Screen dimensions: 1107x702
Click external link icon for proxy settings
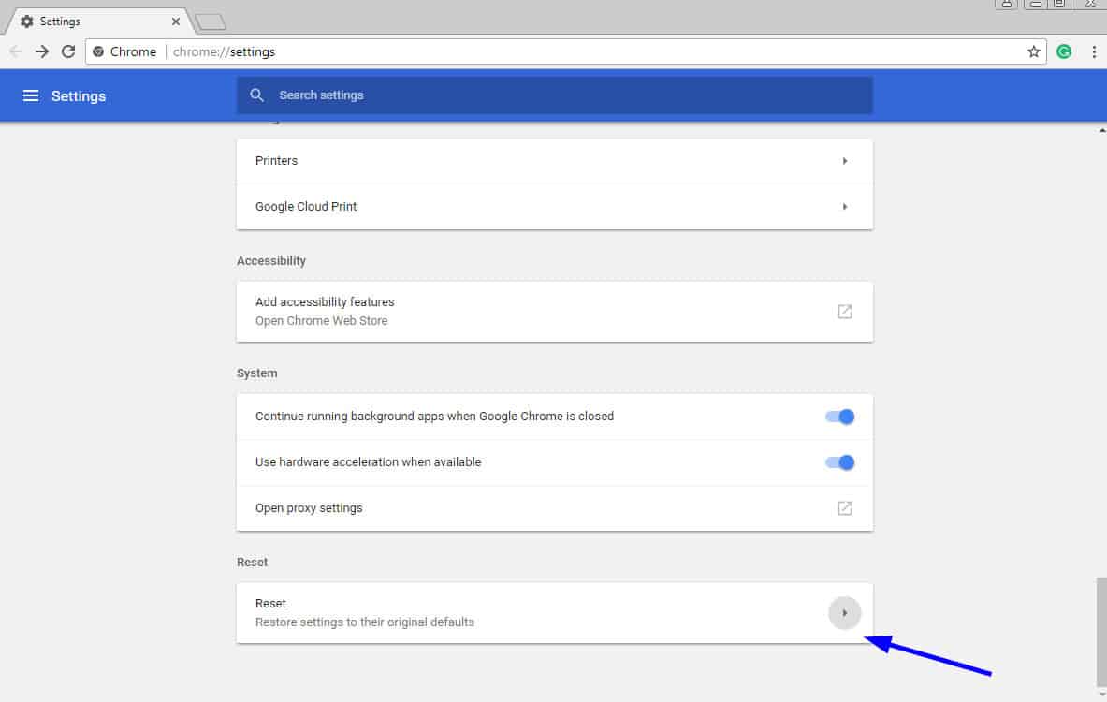(844, 508)
